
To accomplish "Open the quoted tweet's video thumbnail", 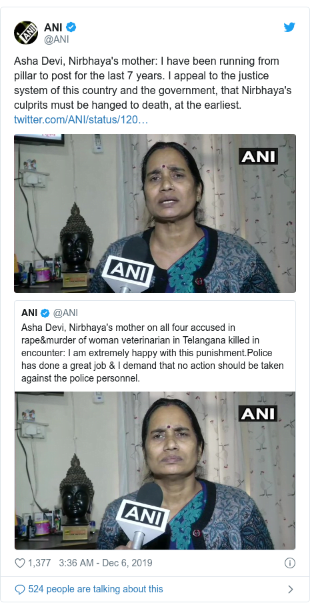I will pyautogui.click(x=155, y=470).
